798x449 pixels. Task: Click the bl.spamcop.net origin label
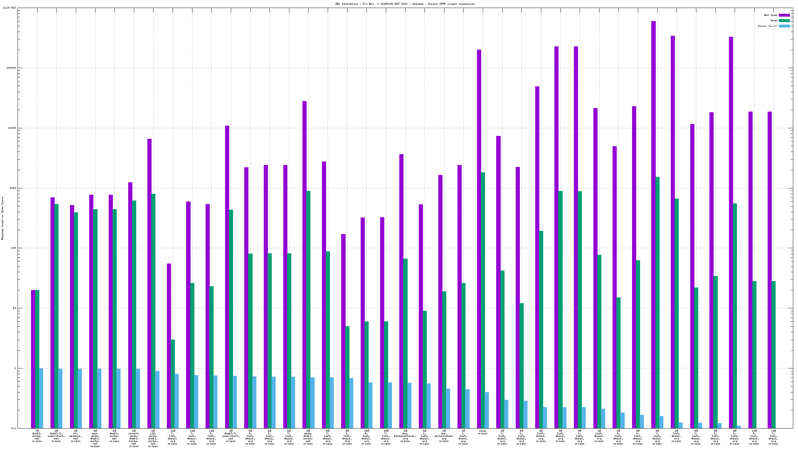tap(76, 437)
